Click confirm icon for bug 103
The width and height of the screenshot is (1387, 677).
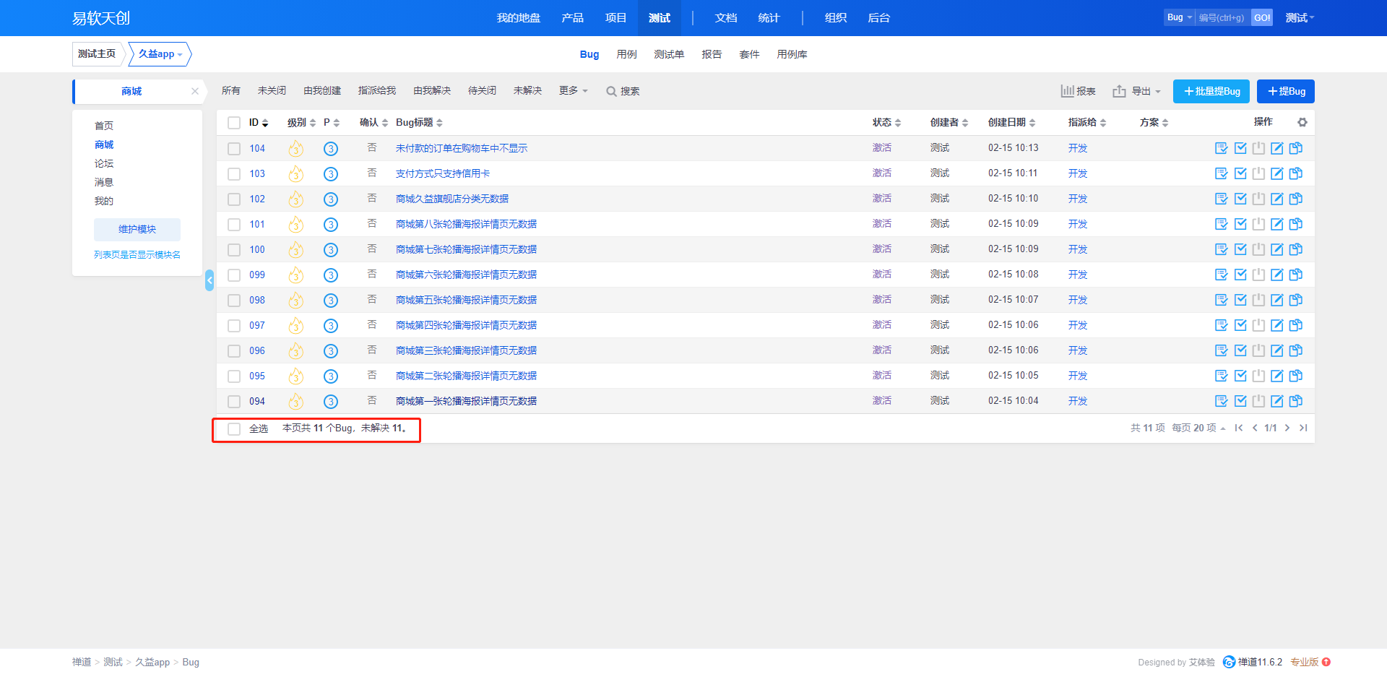[1222, 173]
